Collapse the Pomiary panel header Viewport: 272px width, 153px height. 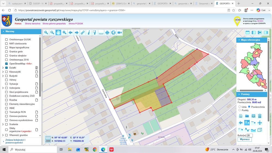pos(252,94)
